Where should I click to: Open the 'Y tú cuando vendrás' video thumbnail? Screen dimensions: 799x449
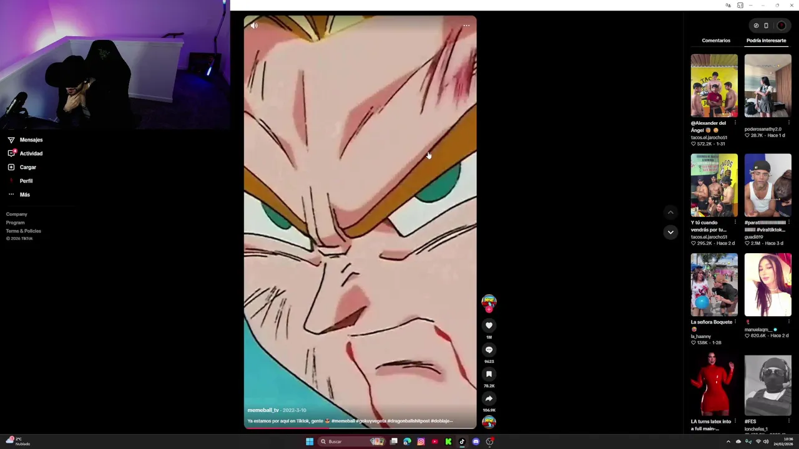[714, 185]
